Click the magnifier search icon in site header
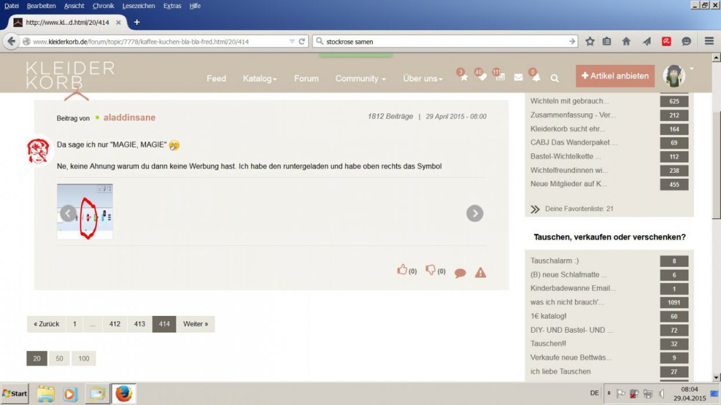The height and width of the screenshot is (405, 721). pos(555,78)
